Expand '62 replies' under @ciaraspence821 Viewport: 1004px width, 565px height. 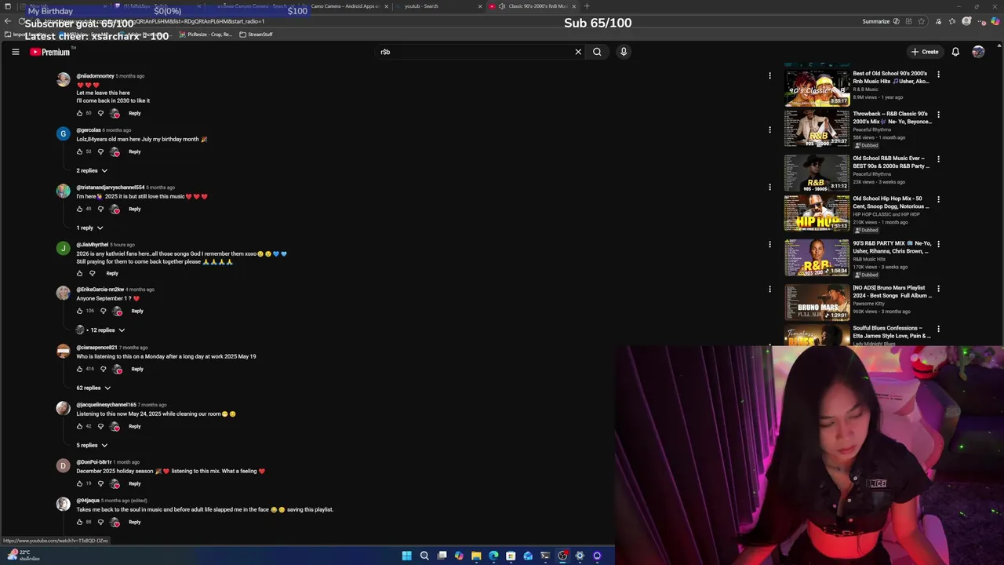point(93,388)
